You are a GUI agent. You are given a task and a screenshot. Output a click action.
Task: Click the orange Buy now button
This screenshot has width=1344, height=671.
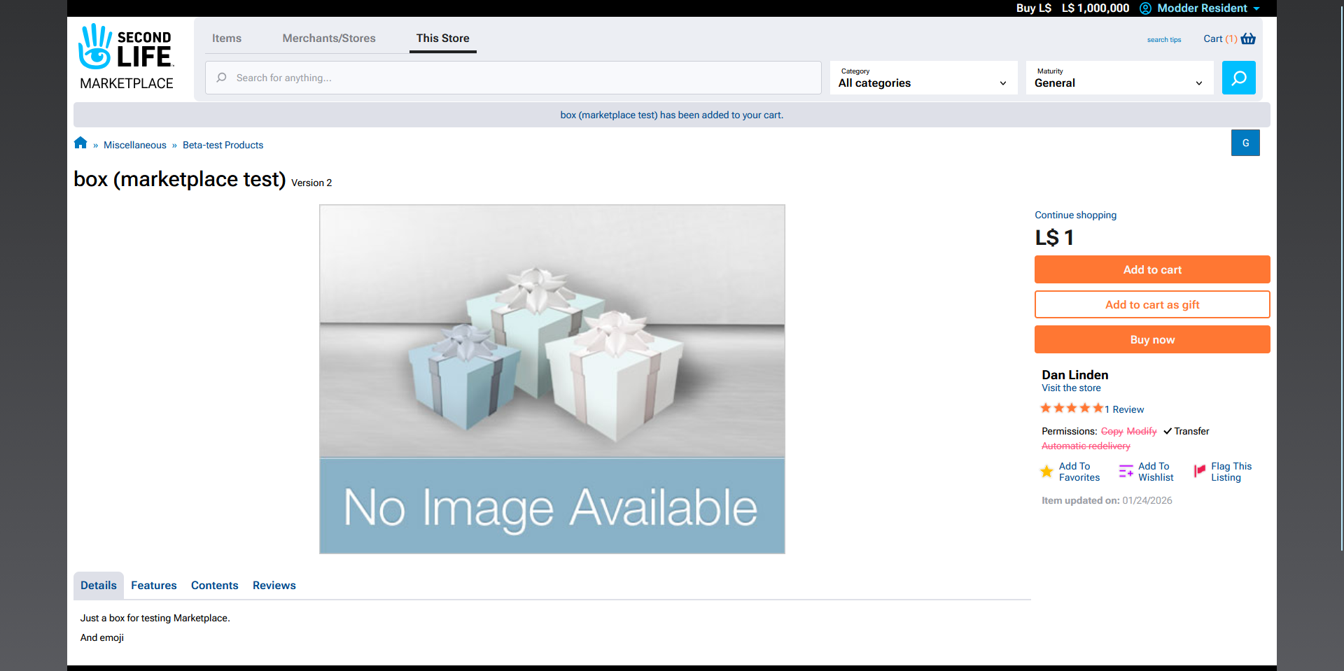1152,339
